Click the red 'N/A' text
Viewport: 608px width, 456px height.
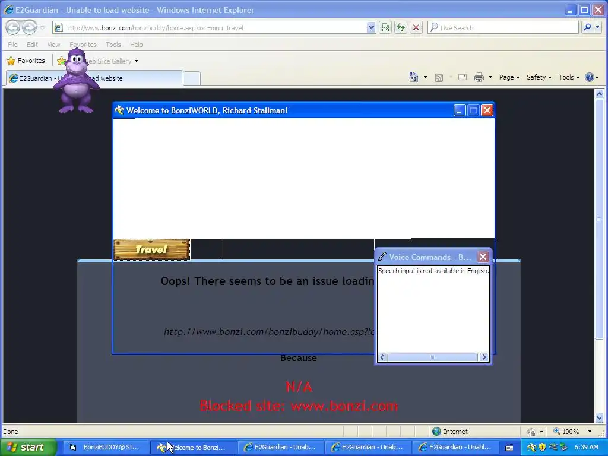(x=299, y=387)
